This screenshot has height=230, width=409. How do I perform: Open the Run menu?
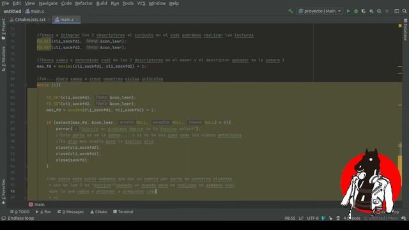click(x=115, y=3)
